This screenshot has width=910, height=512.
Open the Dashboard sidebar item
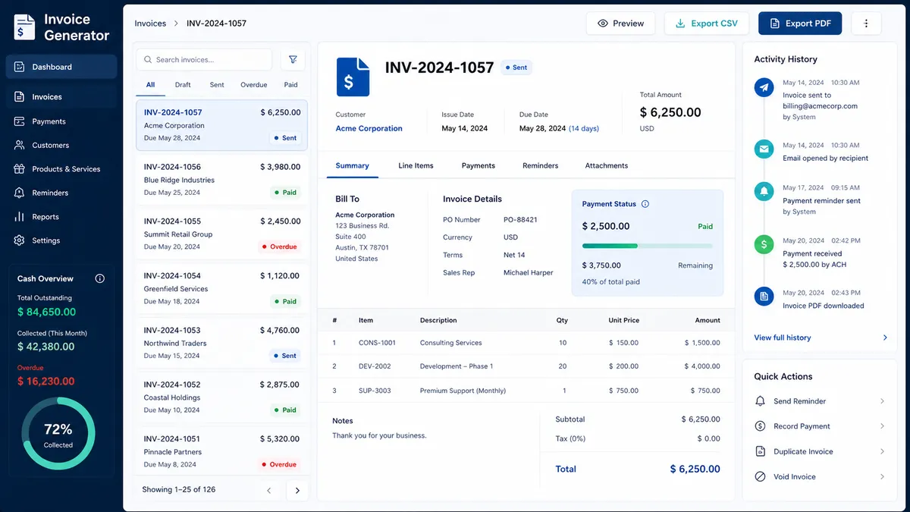[x=61, y=67]
